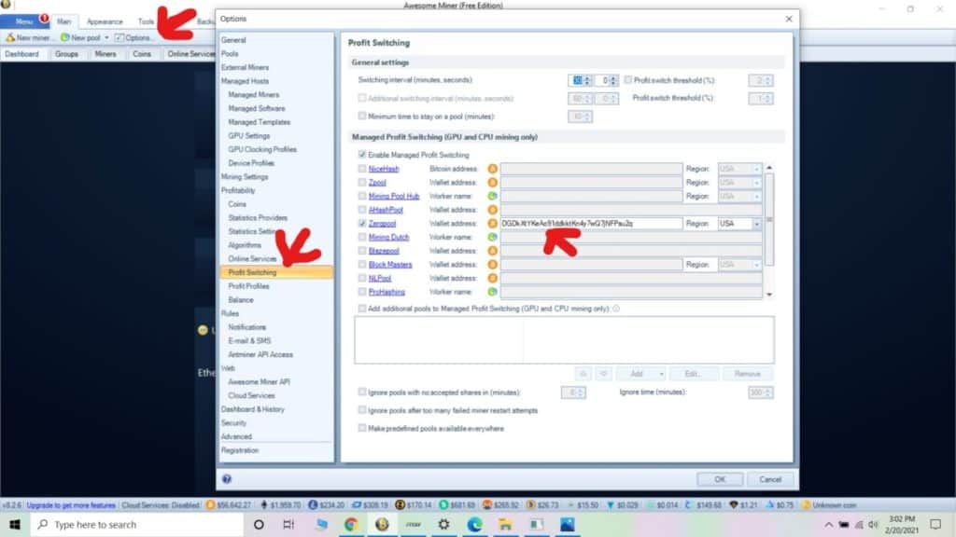Click the green worker icon beside Mining Pool Hub
956x537 pixels.
[493, 196]
